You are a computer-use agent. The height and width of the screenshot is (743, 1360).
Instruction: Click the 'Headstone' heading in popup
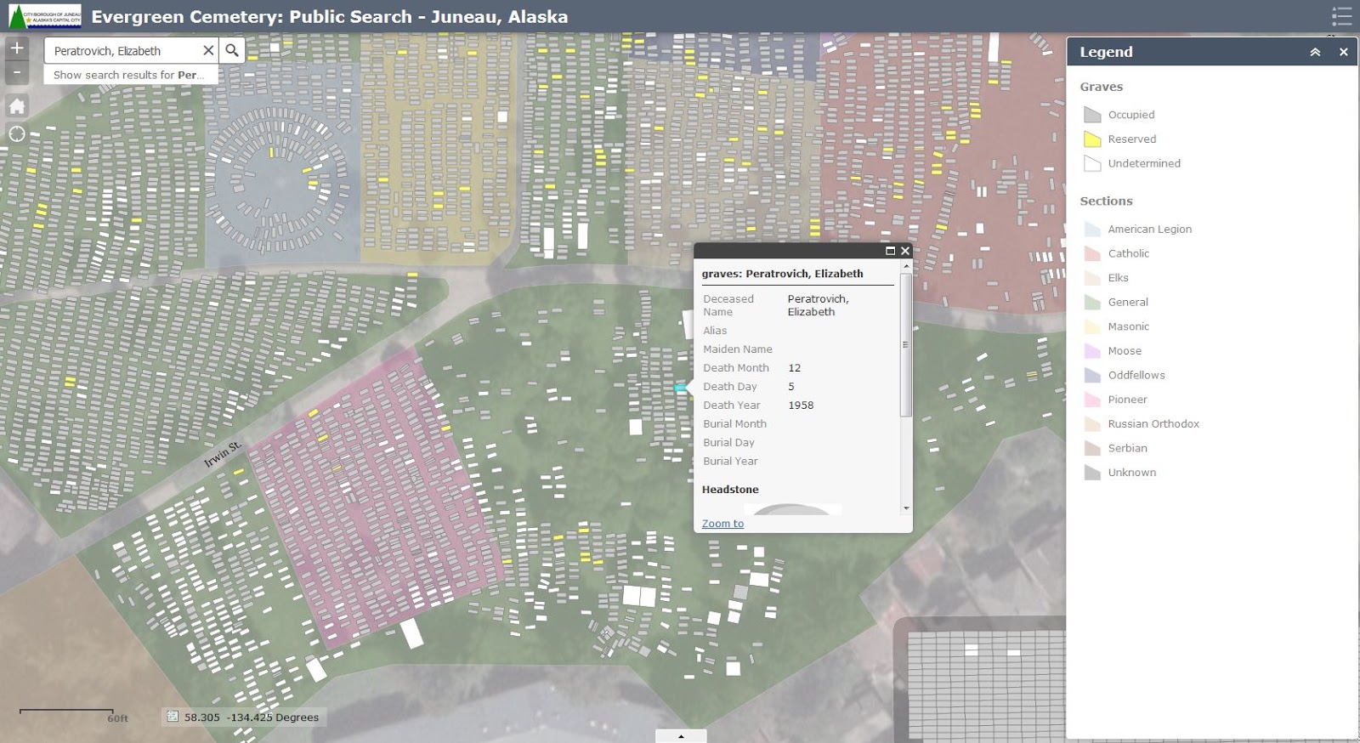(x=730, y=490)
